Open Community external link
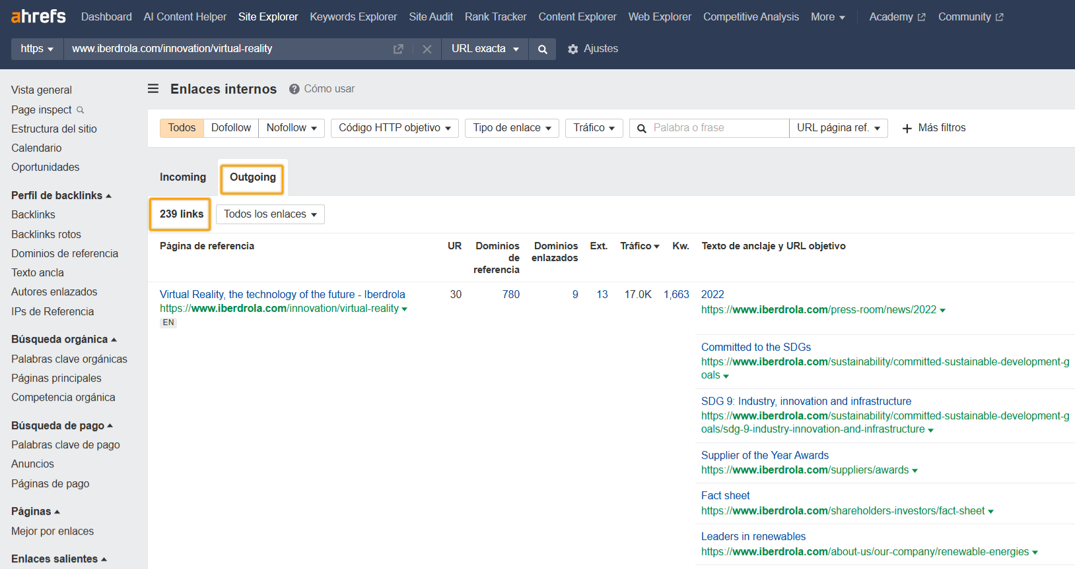Image resolution: width=1075 pixels, height=569 pixels. tap(971, 17)
